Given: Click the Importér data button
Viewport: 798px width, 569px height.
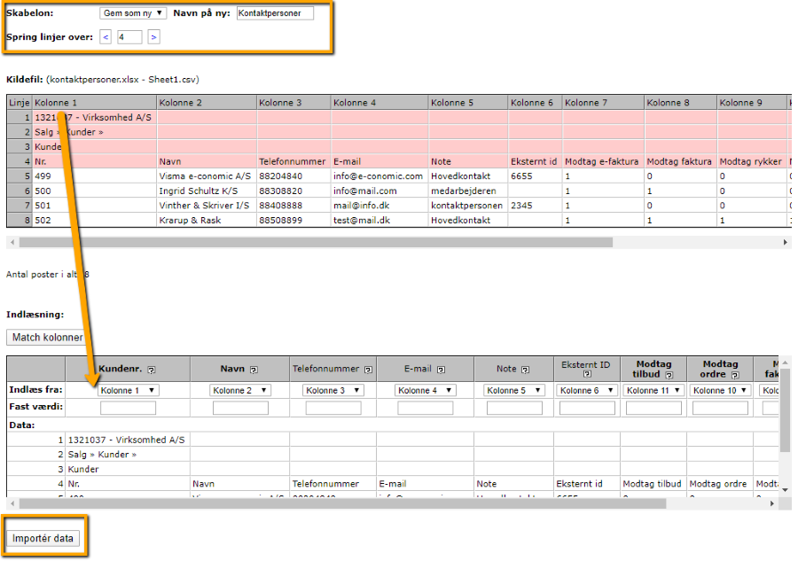Looking at the screenshot, I should tap(44, 539).
